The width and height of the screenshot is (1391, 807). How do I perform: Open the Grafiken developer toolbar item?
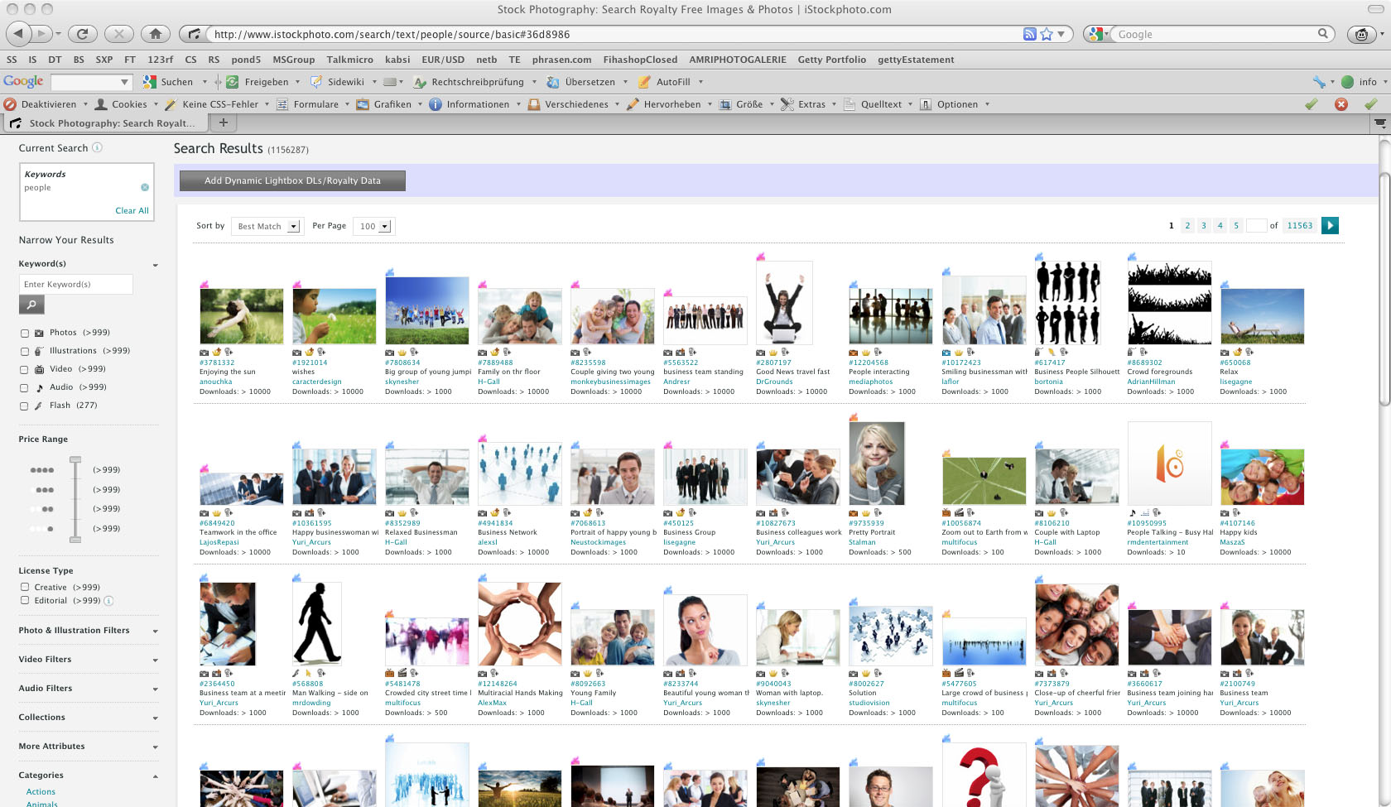pos(384,104)
